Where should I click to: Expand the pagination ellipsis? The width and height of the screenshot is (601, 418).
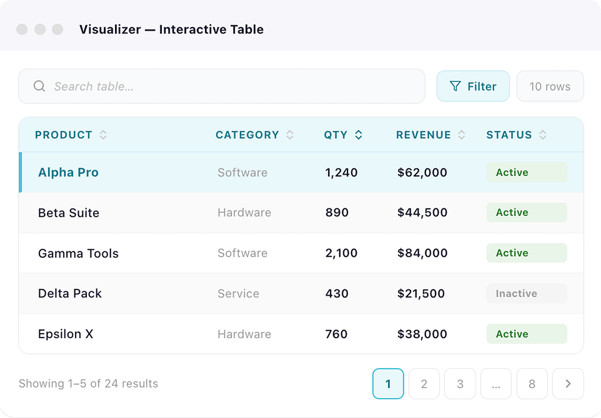tap(496, 384)
